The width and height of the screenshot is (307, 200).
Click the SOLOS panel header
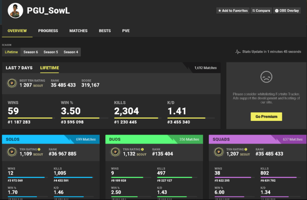(x=51, y=140)
